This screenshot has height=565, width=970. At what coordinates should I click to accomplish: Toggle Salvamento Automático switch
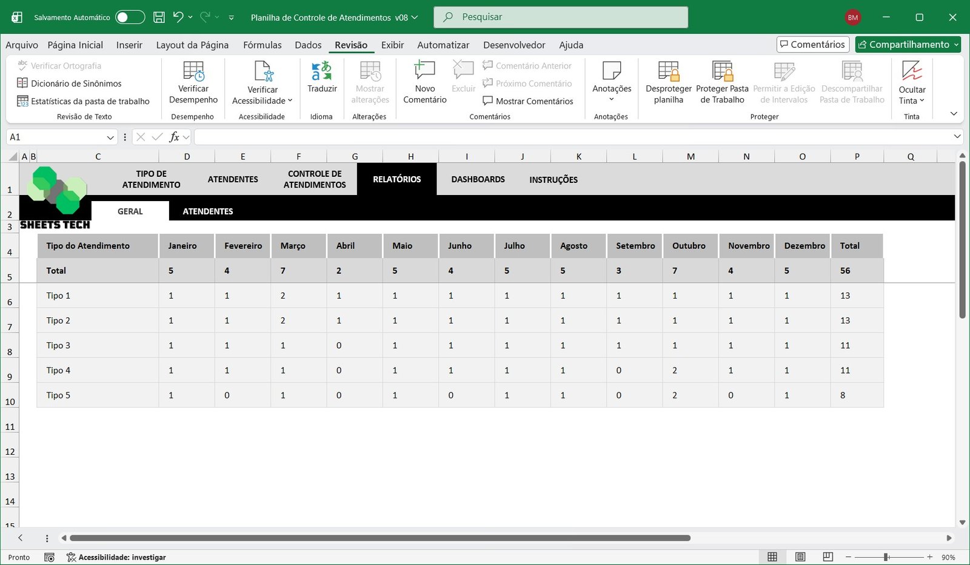[130, 17]
